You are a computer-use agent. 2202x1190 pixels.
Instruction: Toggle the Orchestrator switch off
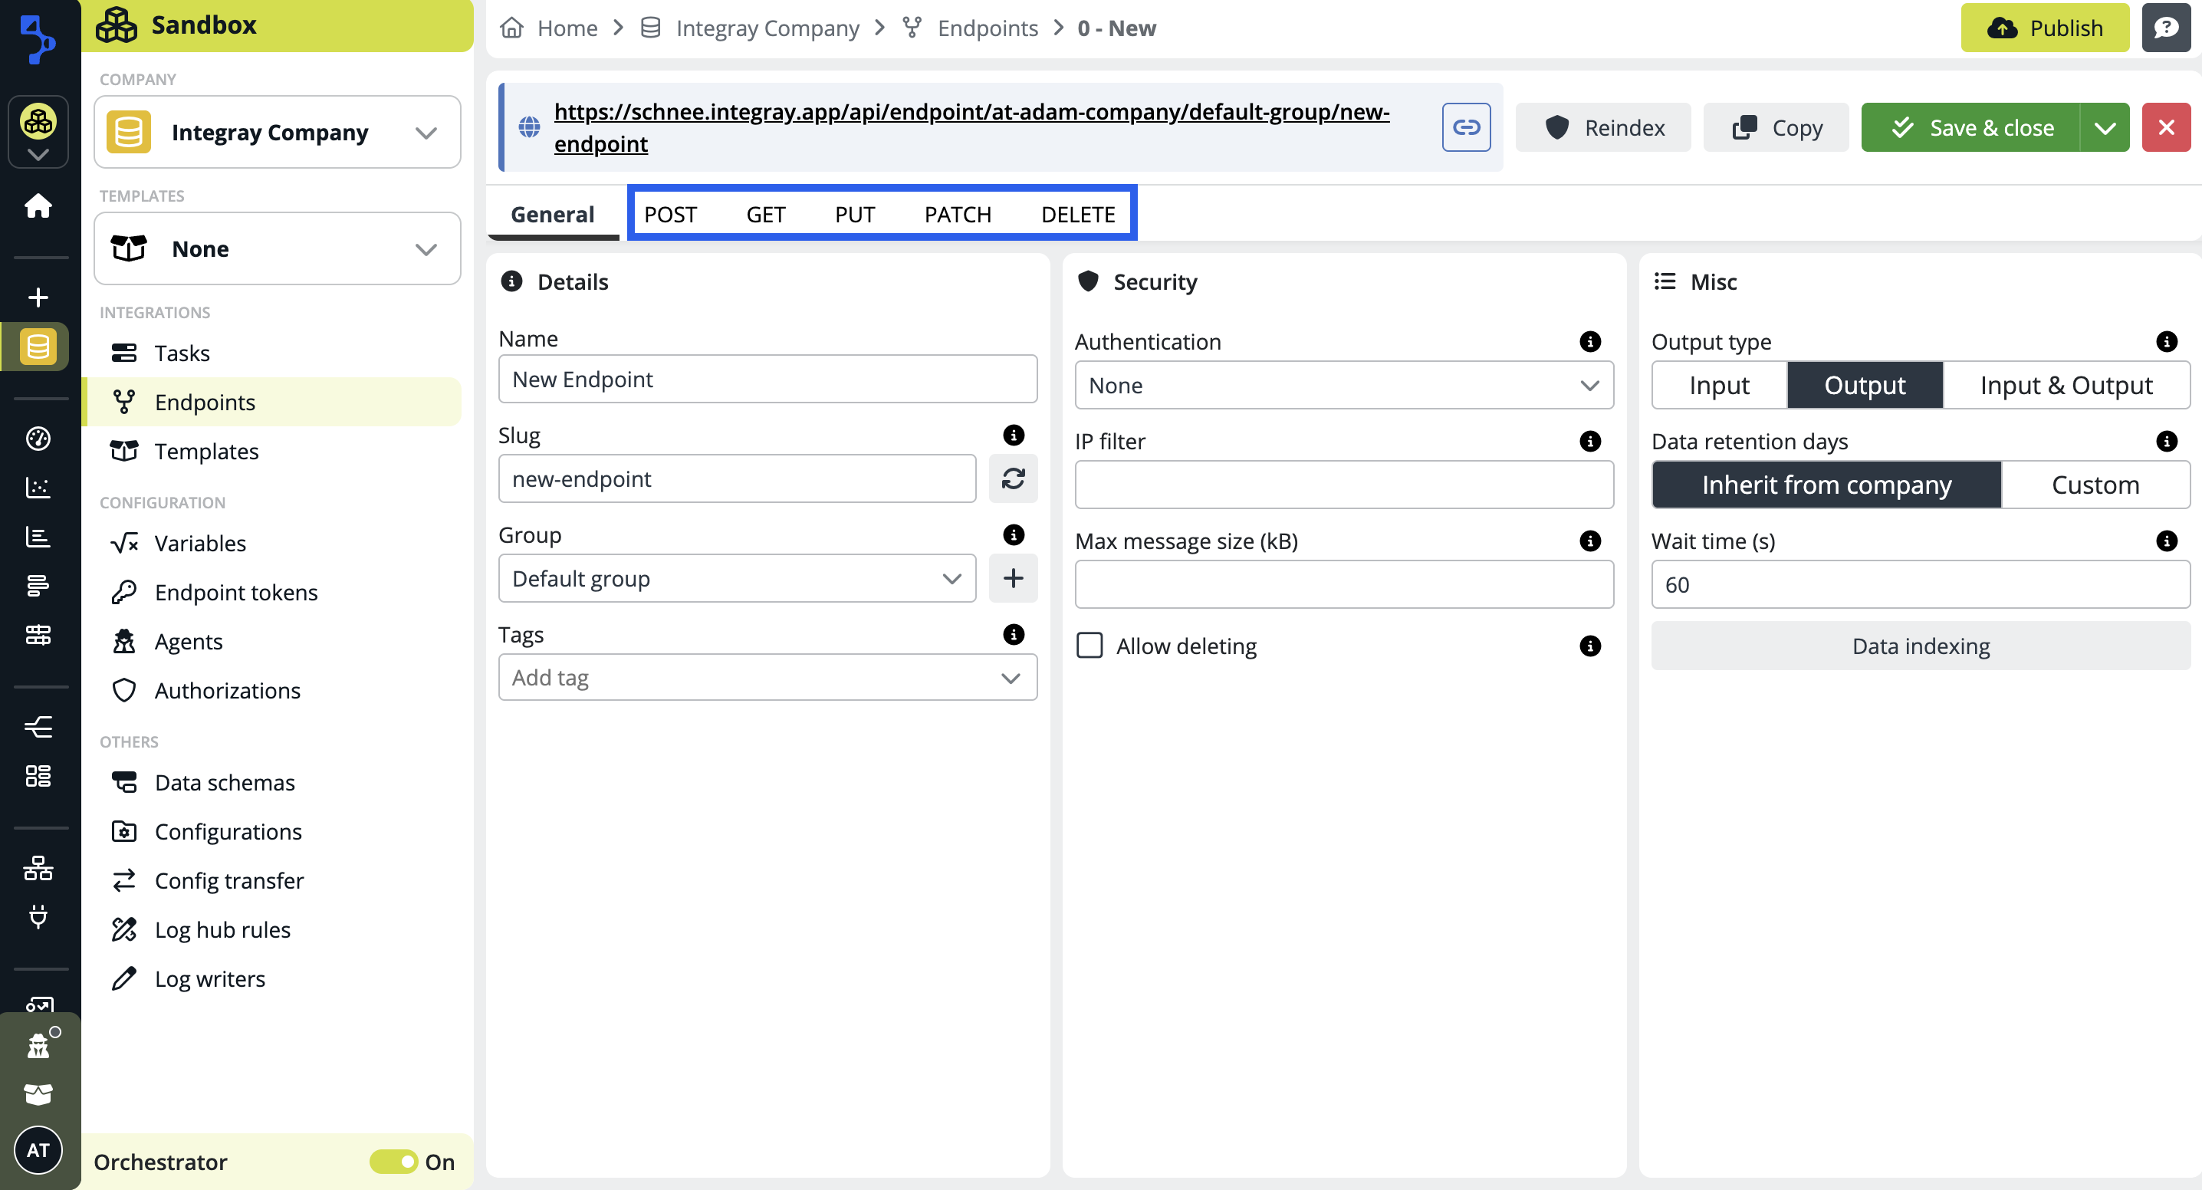(394, 1162)
